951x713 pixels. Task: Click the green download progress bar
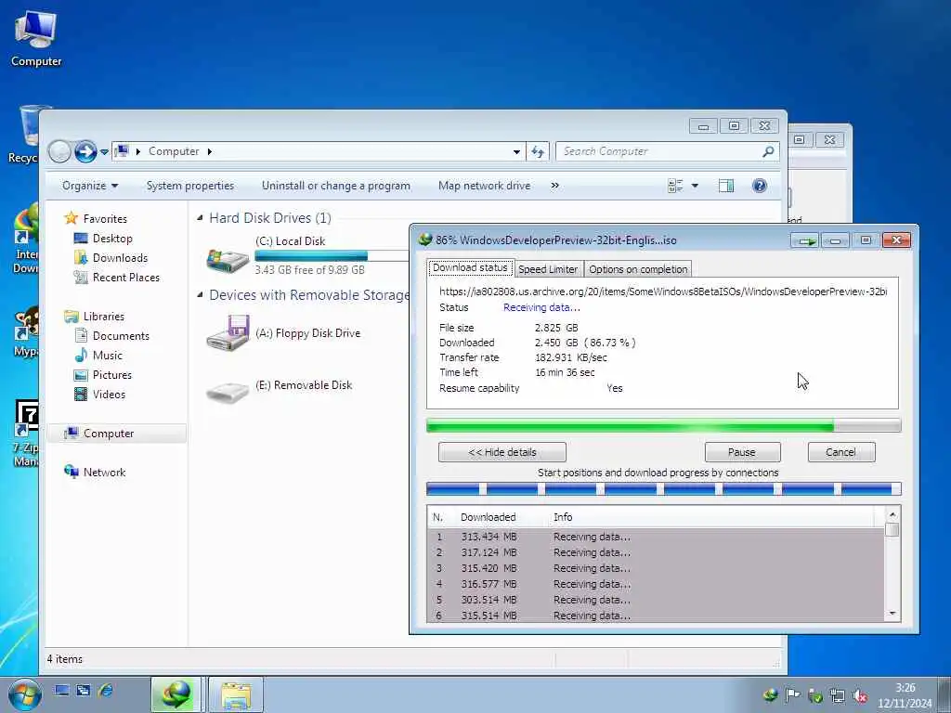[x=663, y=425]
